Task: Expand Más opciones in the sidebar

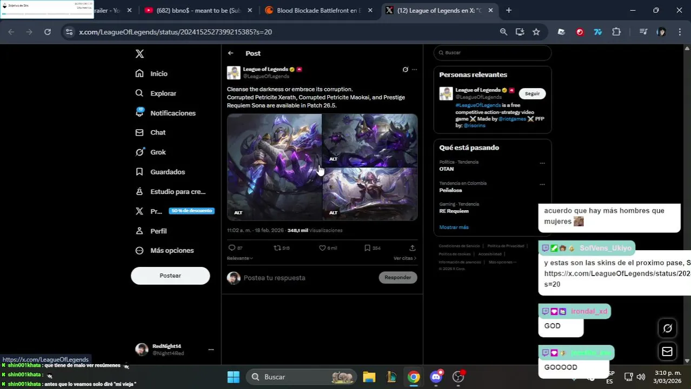Action: (164, 251)
